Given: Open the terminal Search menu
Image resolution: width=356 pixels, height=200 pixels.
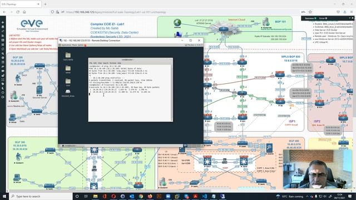Looking at the screenshot, I should click(x=106, y=63).
